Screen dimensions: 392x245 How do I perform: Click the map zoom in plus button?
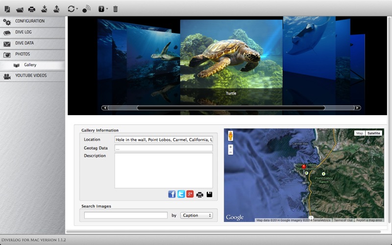[230, 147]
